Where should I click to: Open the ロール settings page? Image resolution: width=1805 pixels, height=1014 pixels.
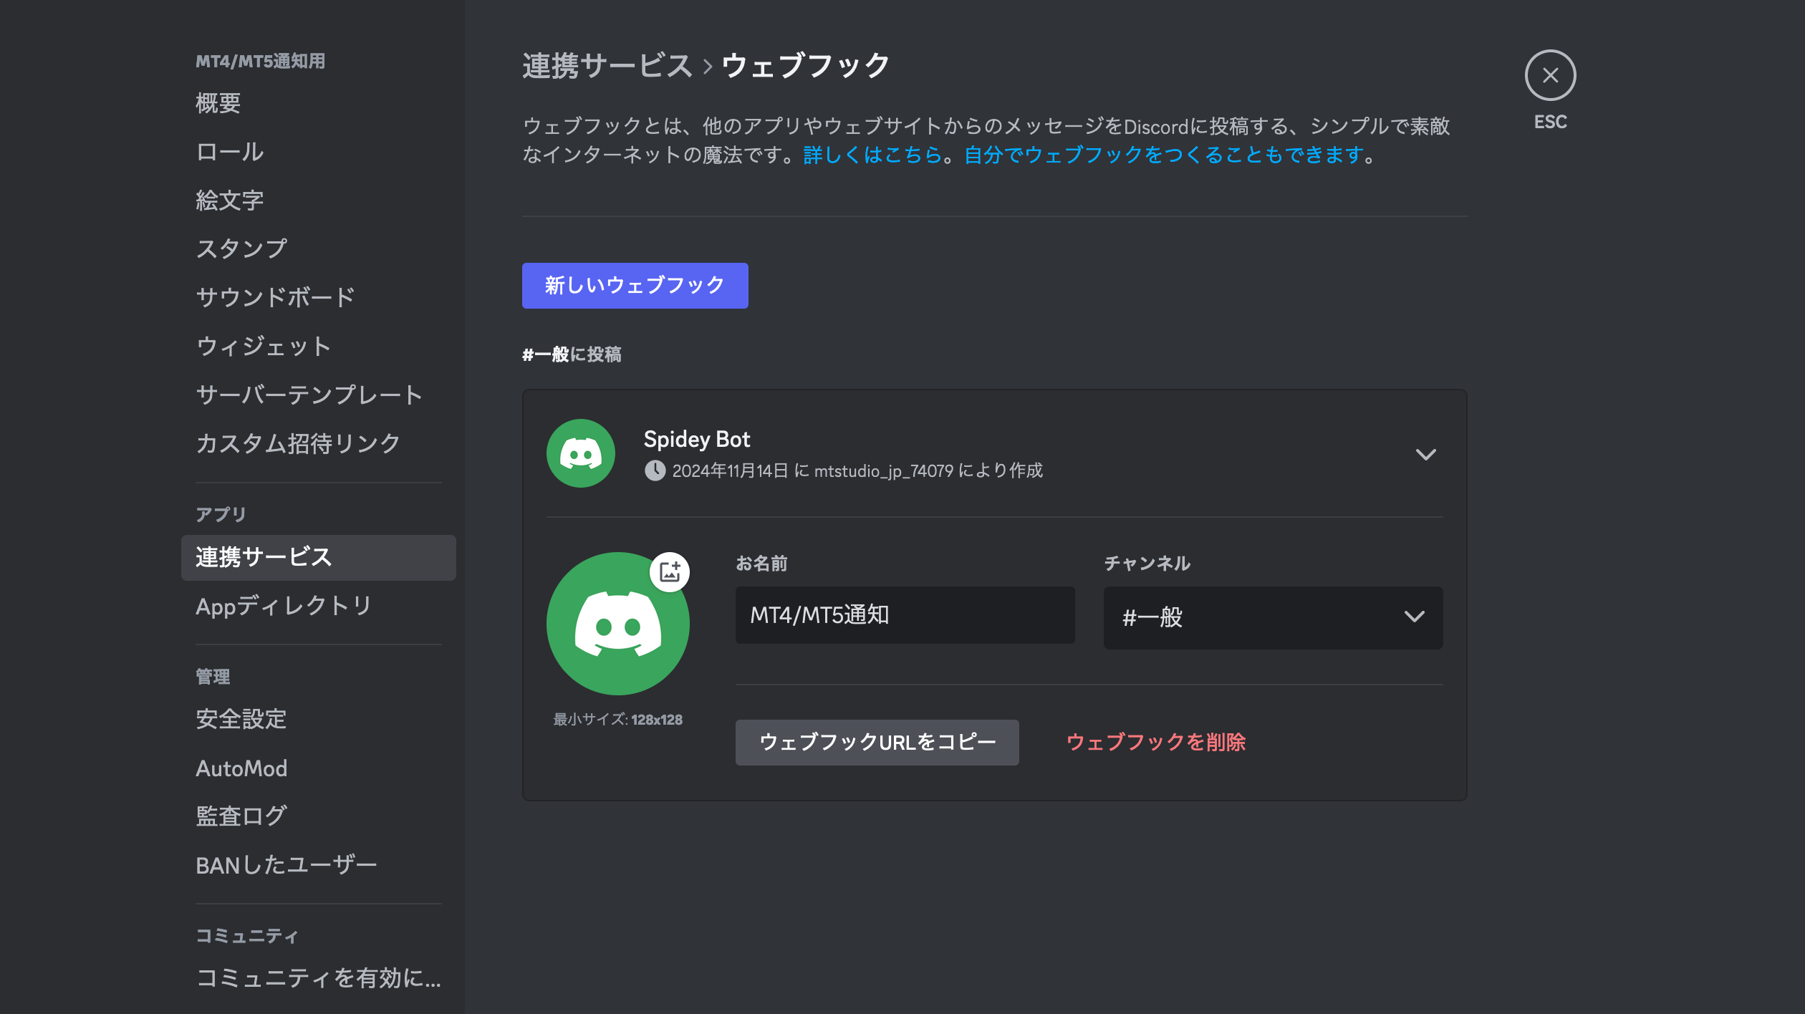click(x=228, y=152)
